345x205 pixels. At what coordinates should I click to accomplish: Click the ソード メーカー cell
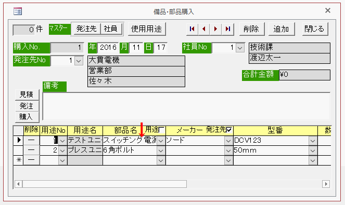195,140
